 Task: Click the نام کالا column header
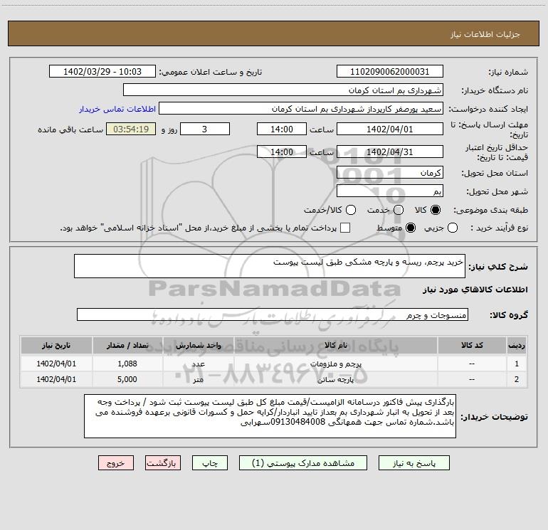[x=335, y=345]
